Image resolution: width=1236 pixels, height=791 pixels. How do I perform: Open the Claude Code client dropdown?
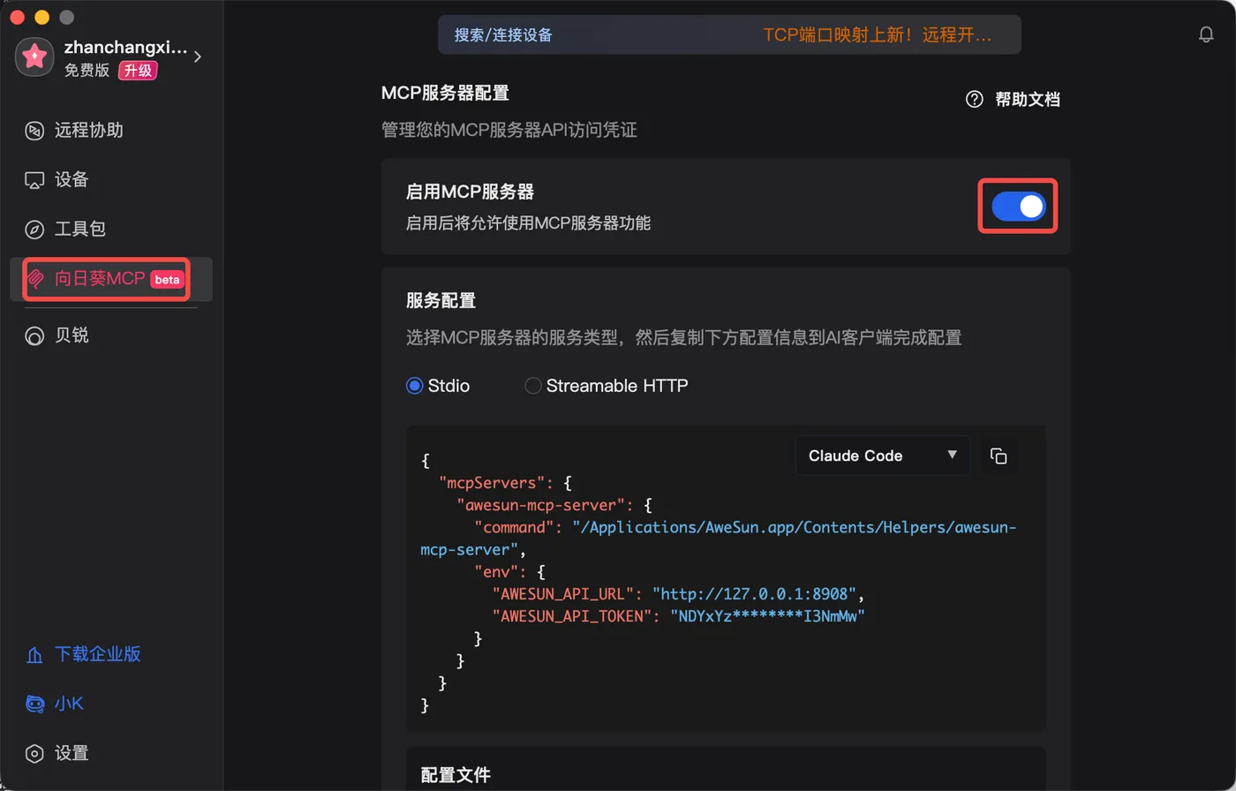coord(883,456)
